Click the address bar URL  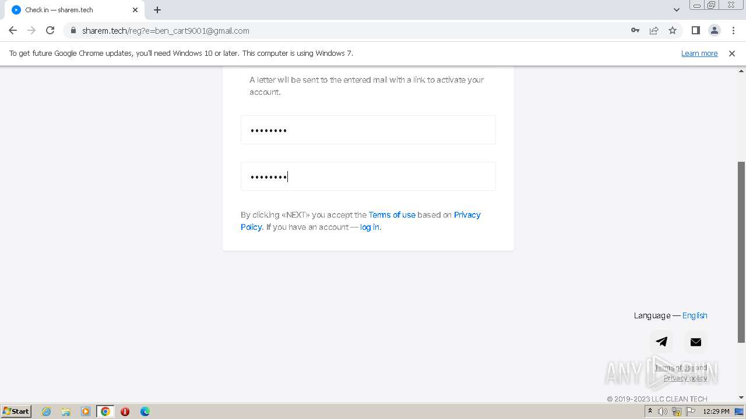click(x=166, y=31)
